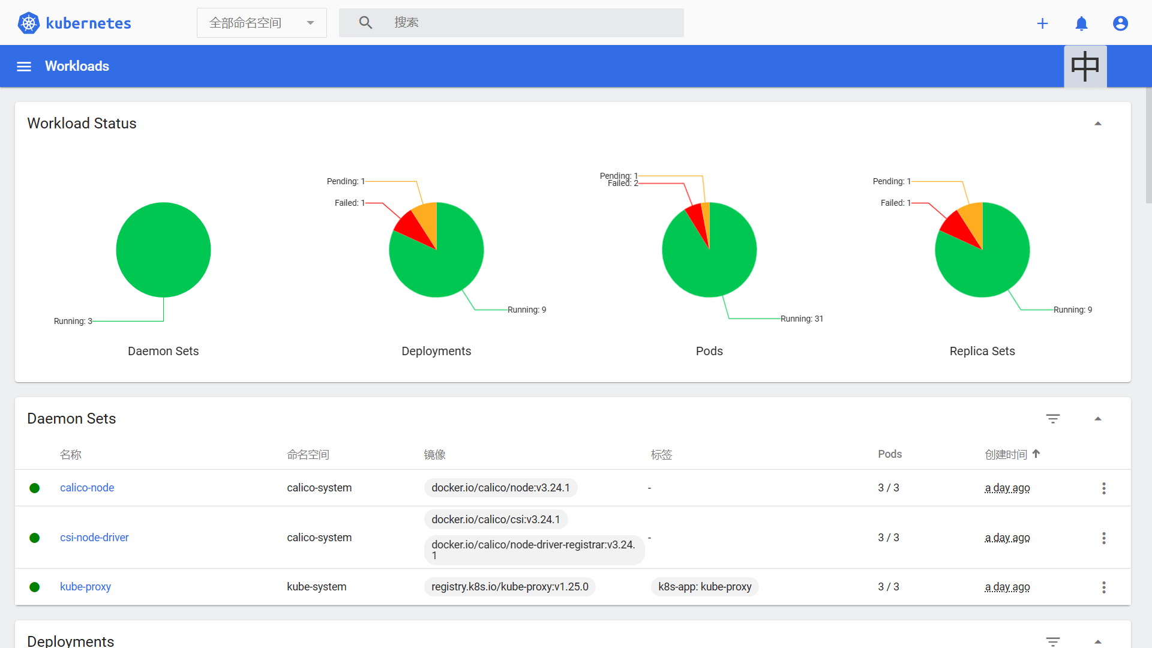The image size is (1152, 648).
Task: Collapse the Deployments section
Action: point(1098,642)
